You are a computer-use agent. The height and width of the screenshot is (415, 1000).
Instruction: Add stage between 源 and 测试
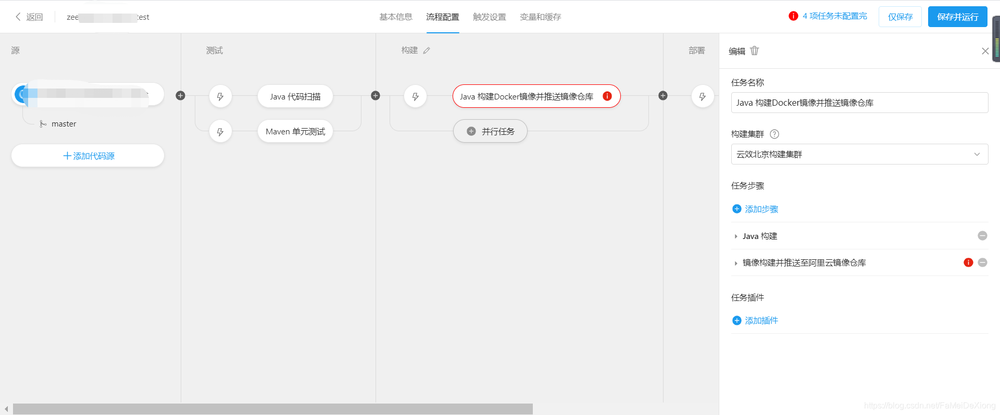pyautogui.click(x=180, y=96)
